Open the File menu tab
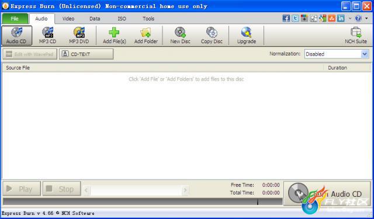 pos(15,19)
